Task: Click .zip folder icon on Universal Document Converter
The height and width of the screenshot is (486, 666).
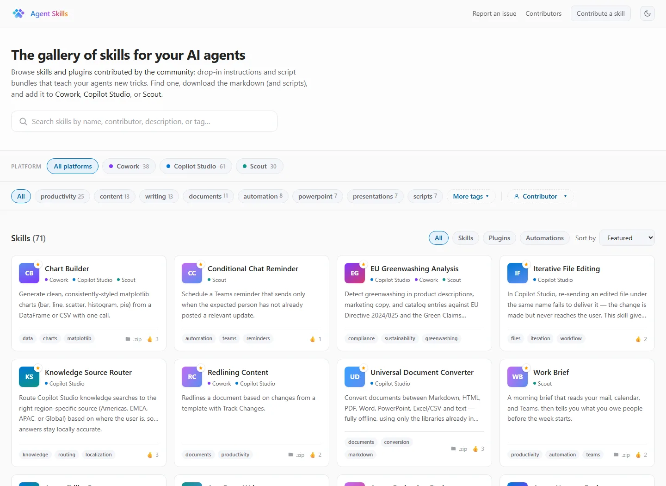Action: tap(454, 449)
